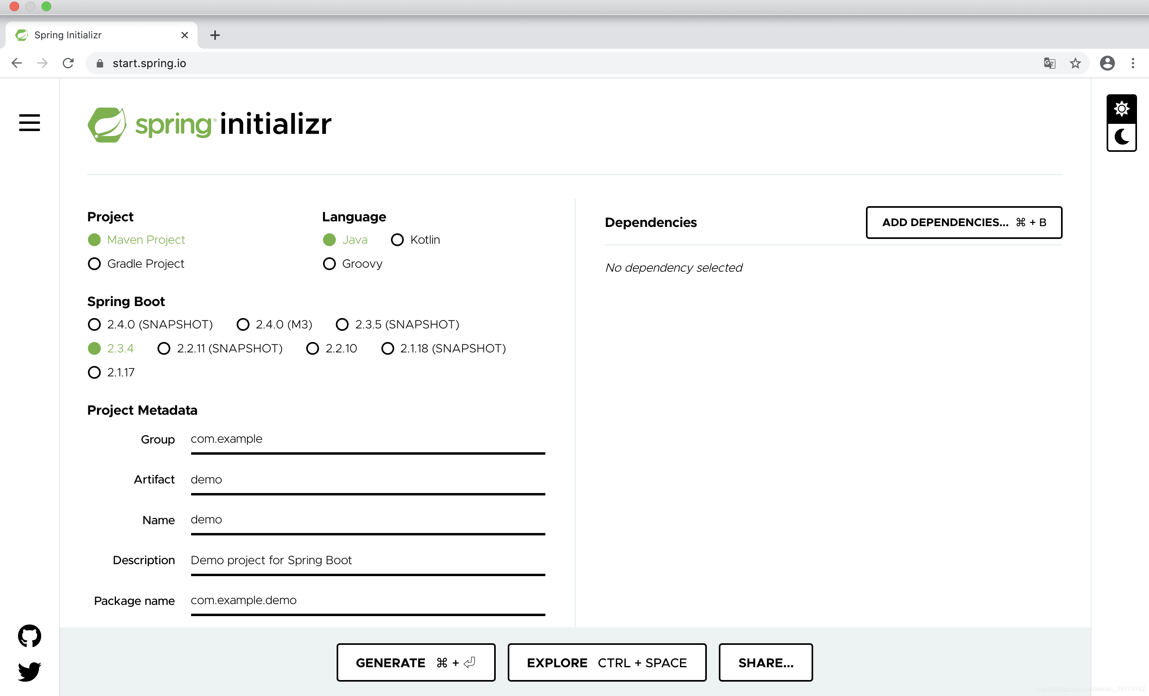Viewport: 1149px width, 696px height.
Task: Click the Generate button
Action: (x=416, y=662)
